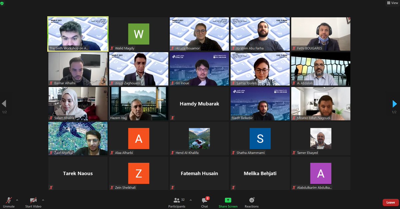This screenshot has height=209, width=400.
Task: Select Moatez Billah Nagoudi's video tile
Action: pyautogui.click(x=321, y=104)
